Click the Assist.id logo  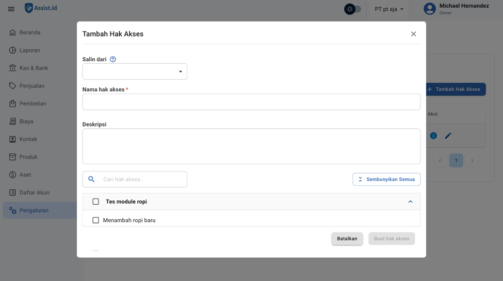(x=41, y=8)
